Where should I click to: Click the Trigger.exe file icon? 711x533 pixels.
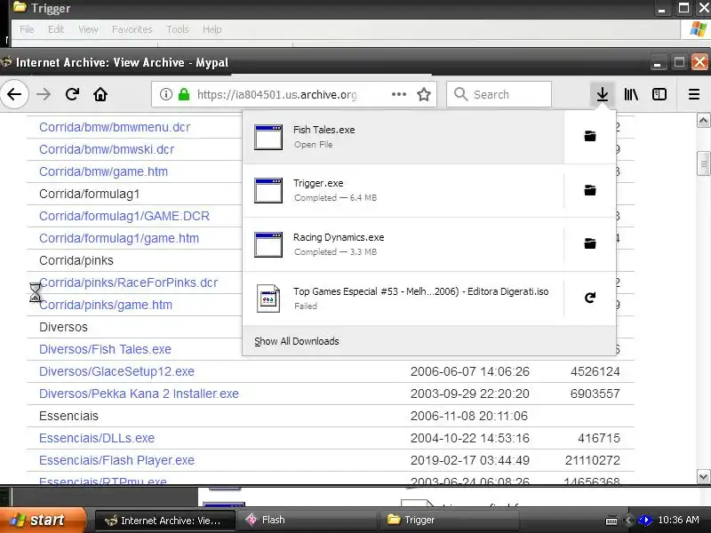pyautogui.click(x=268, y=190)
